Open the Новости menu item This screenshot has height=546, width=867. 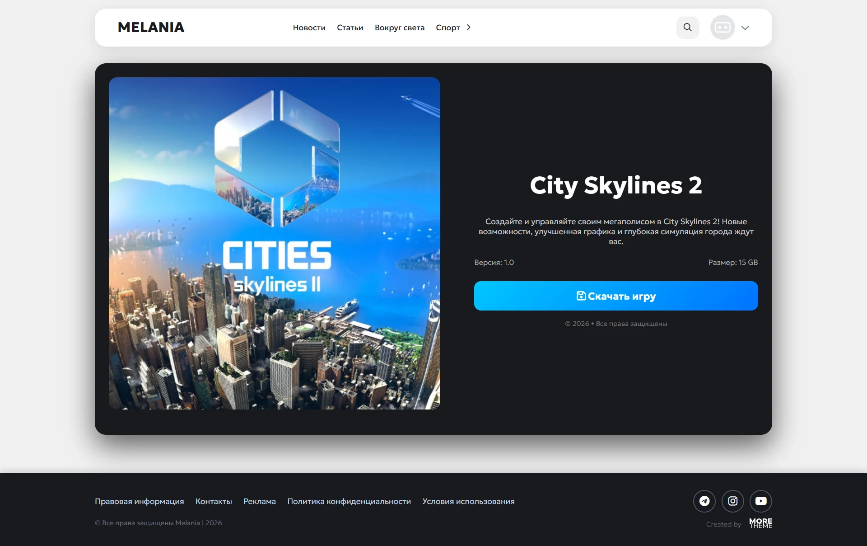coord(309,28)
